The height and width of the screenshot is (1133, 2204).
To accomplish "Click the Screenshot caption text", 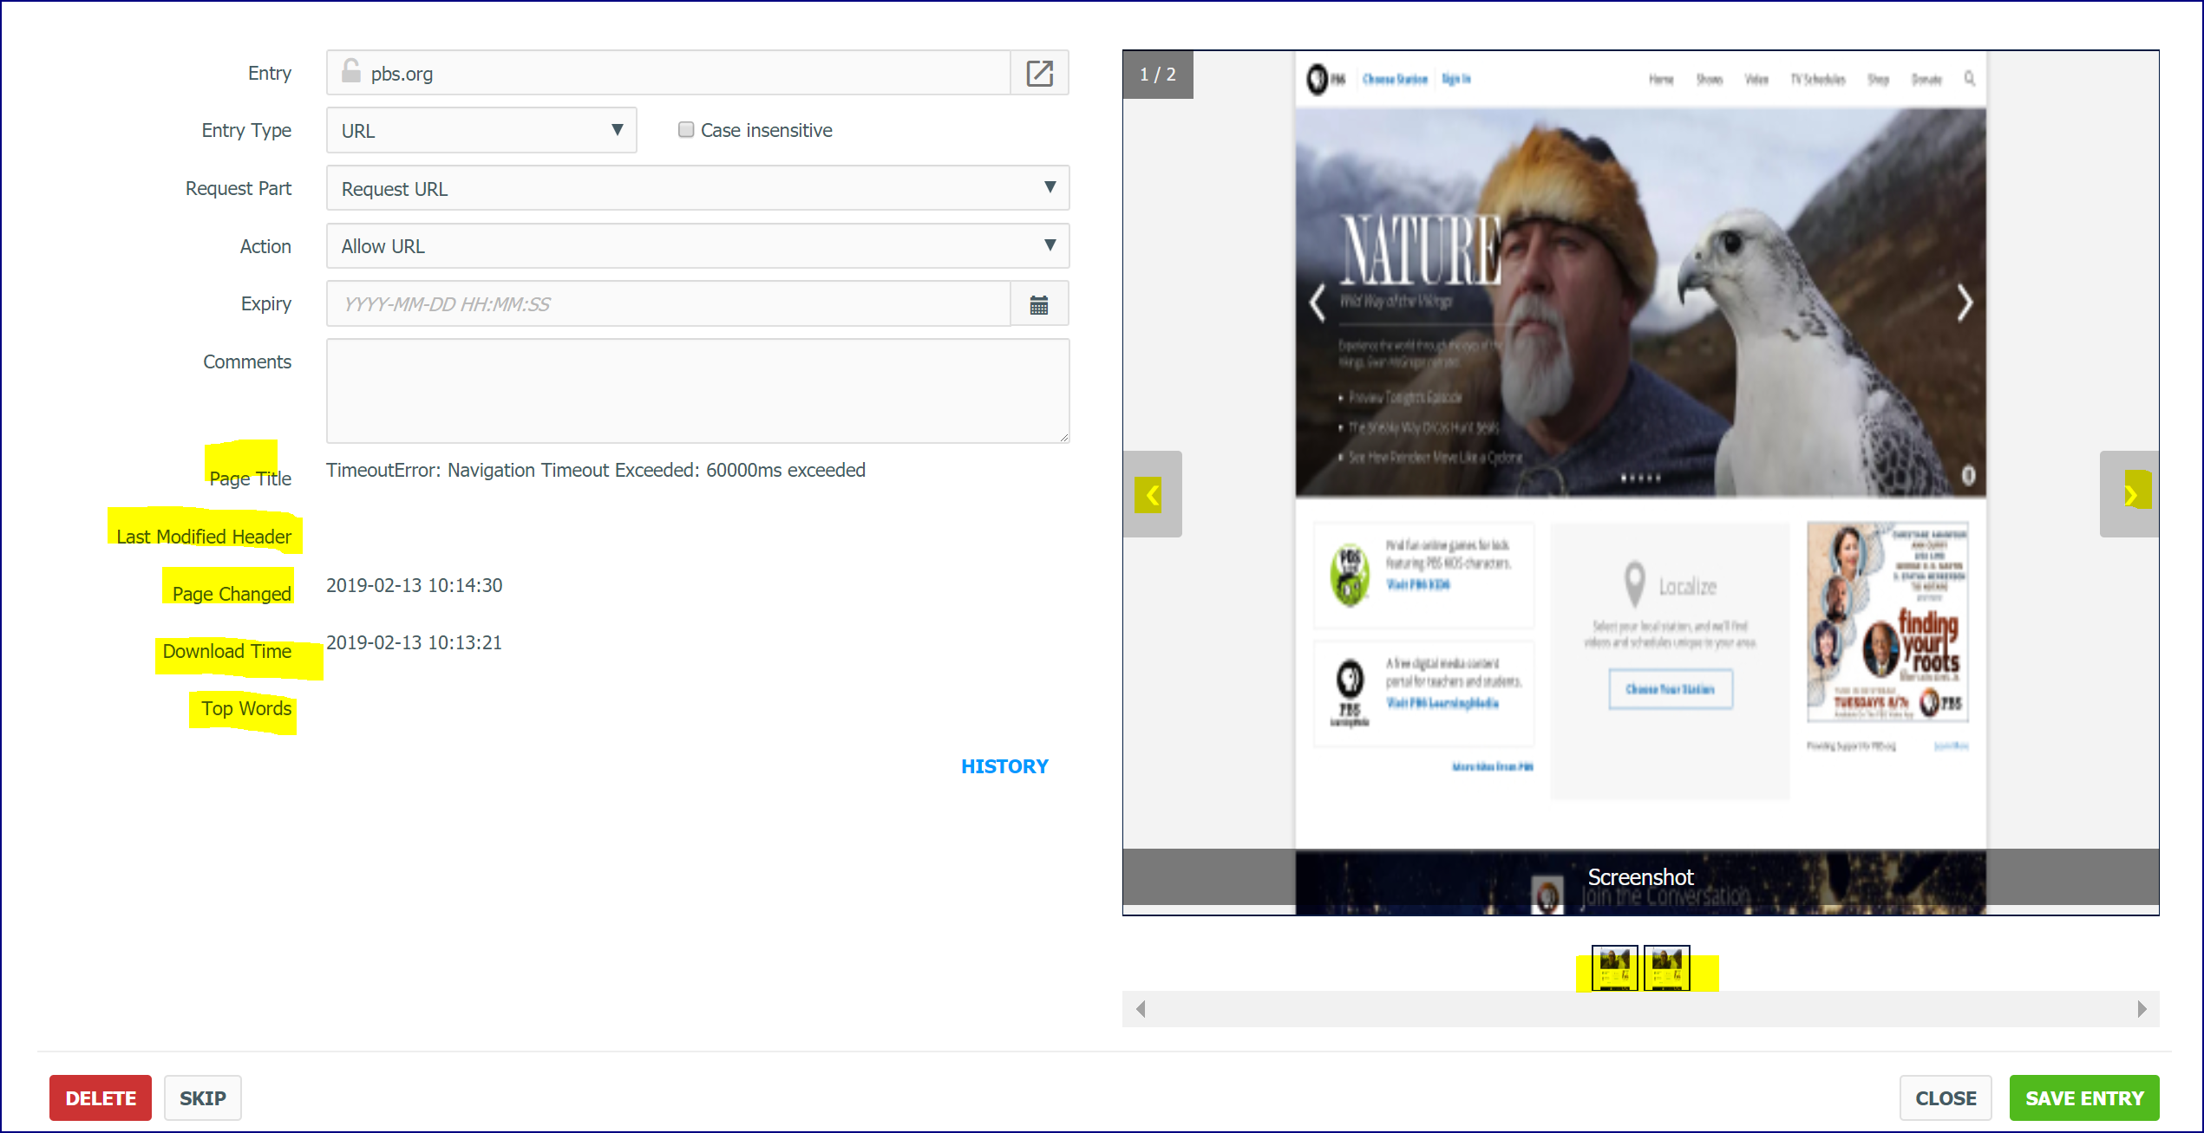I will point(1640,877).
